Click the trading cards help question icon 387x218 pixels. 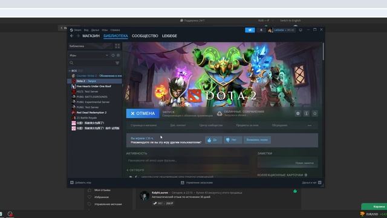[306, 175]
